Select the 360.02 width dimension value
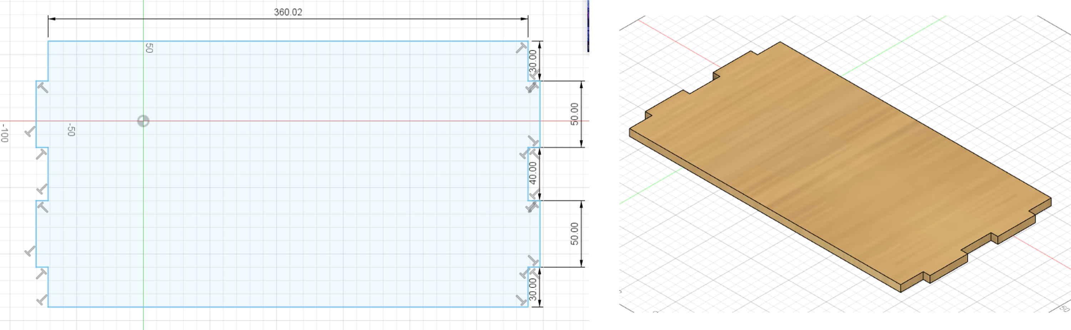The image size is (1071, 330). coord(288,12)
